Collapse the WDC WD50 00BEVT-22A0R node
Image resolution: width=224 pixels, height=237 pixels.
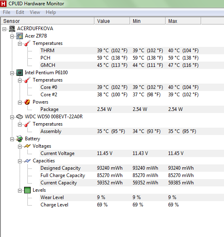coord(12,117)
